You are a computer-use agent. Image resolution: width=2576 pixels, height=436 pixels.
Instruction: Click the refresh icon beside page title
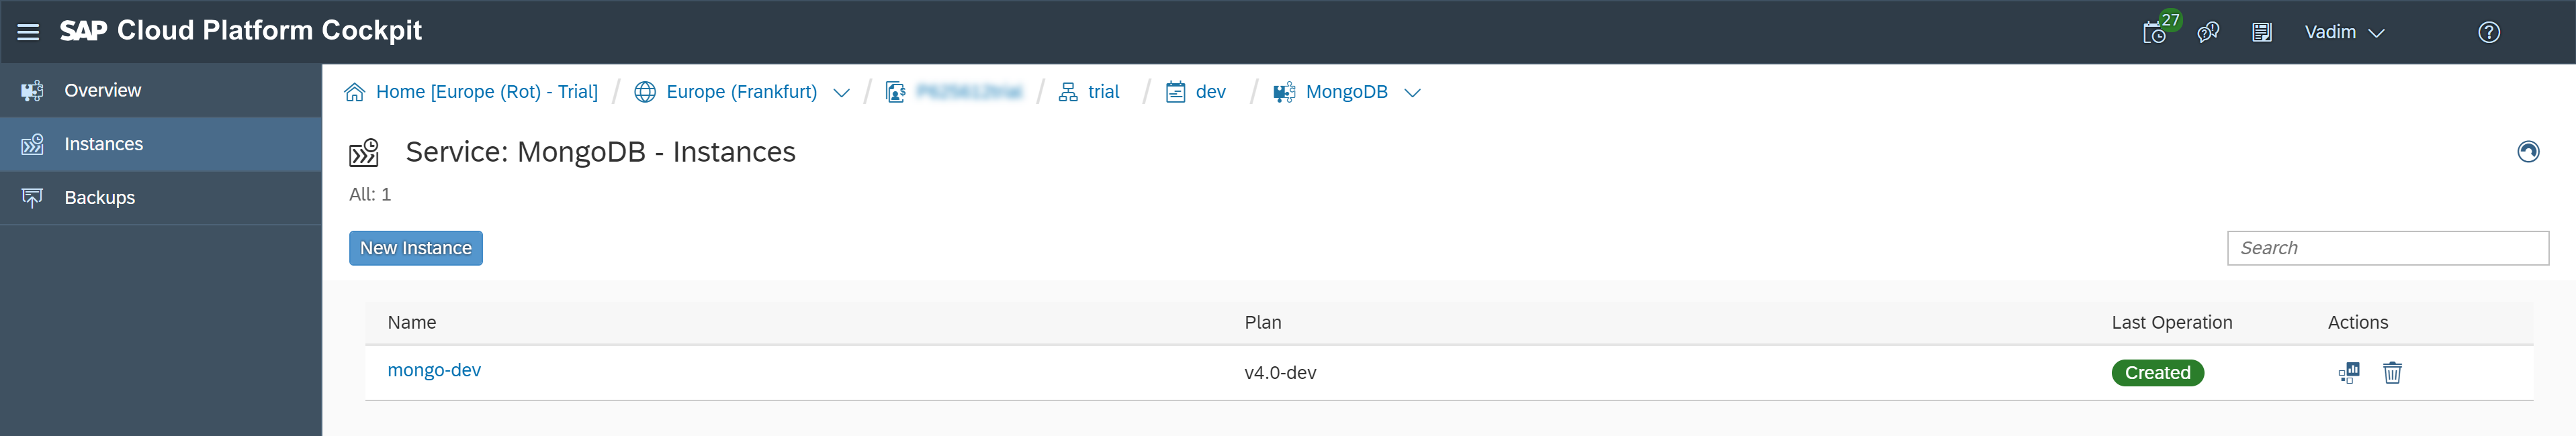[2527, 152]
